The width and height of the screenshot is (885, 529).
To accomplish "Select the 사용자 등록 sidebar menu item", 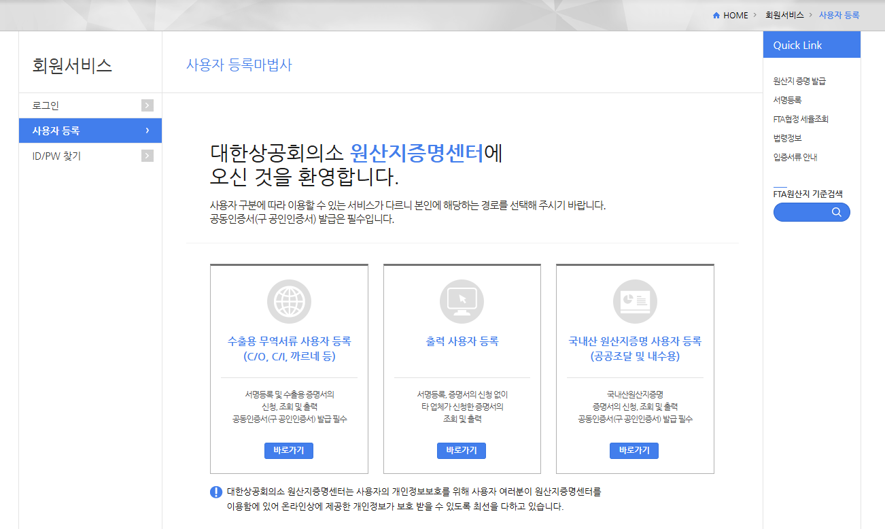I will [x=90, y=131].
